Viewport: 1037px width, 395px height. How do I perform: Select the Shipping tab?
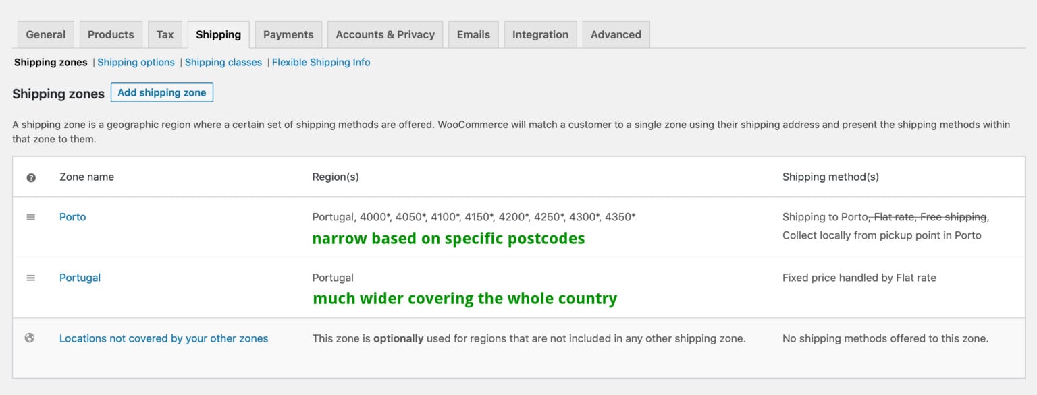218,34
